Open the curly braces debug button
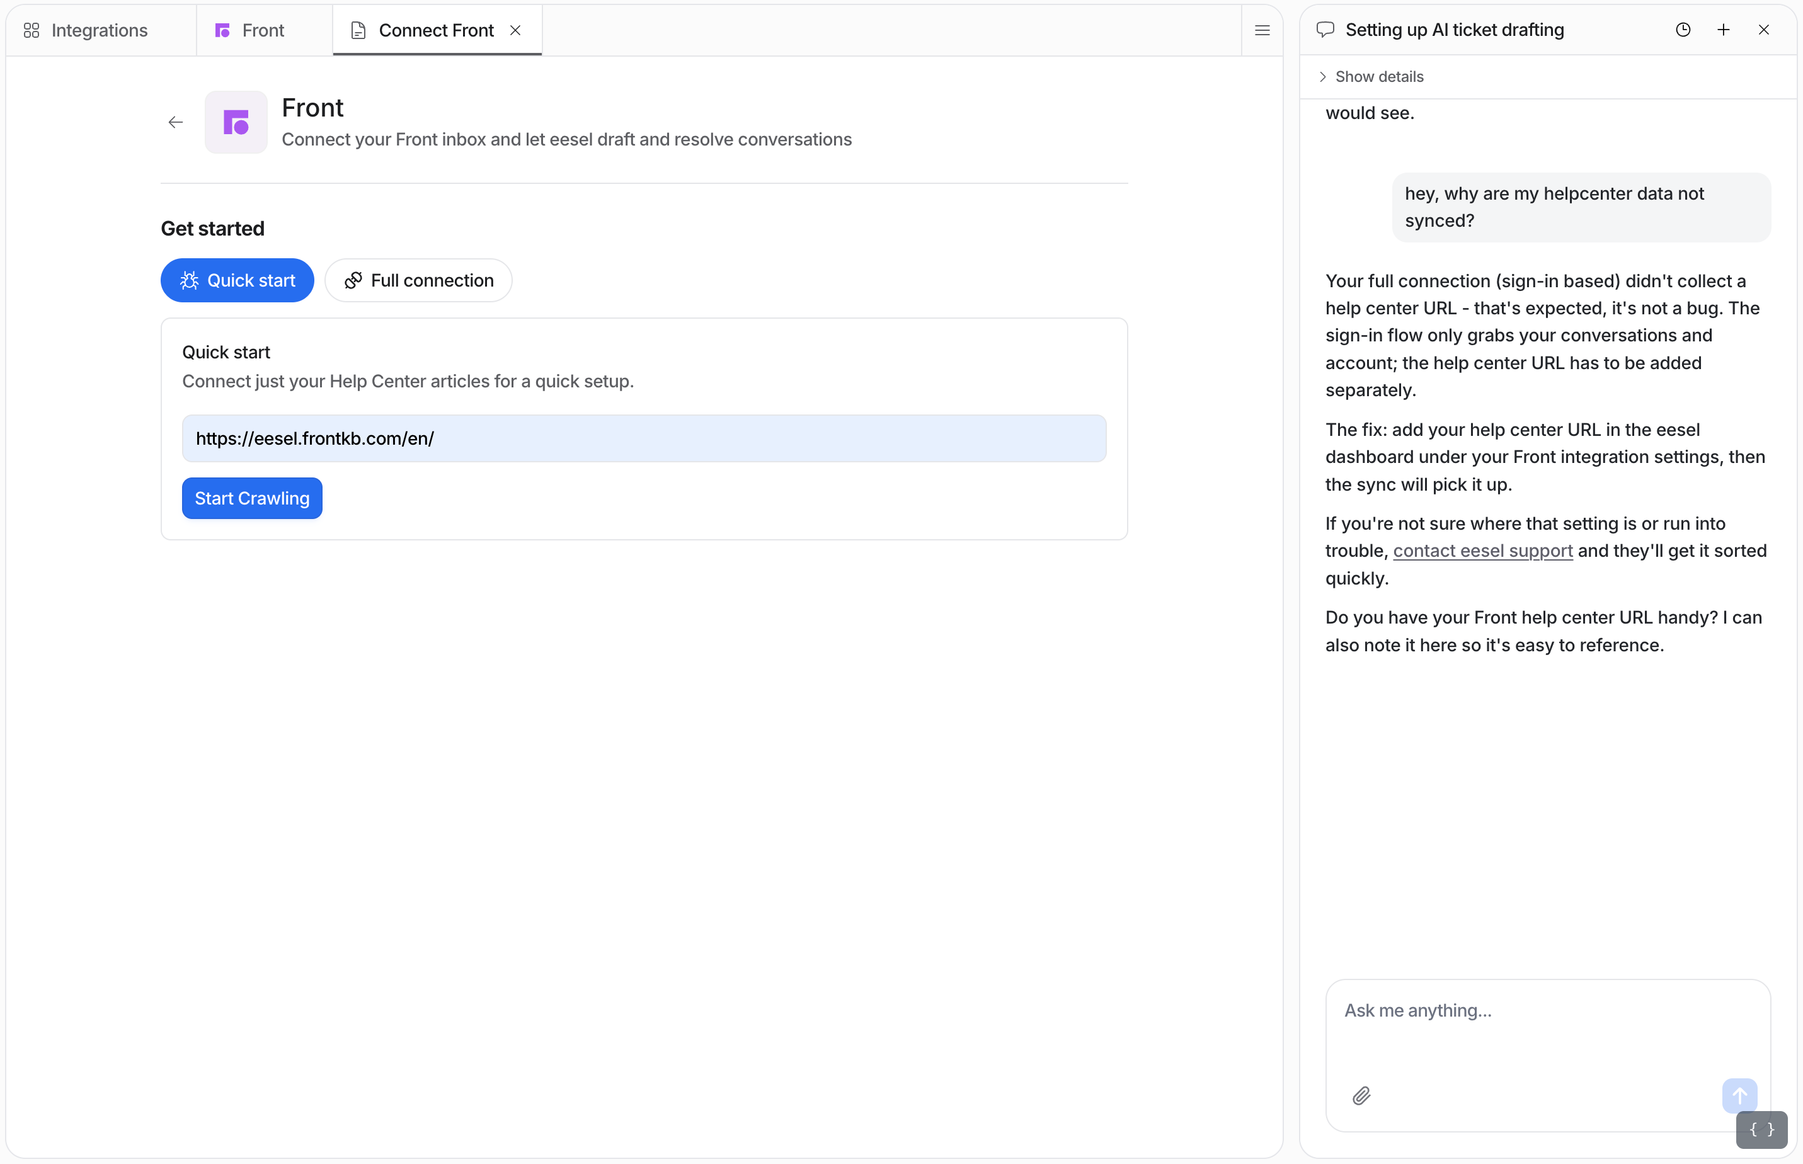The image size is (1803, 1164). click(1762, 1130)
